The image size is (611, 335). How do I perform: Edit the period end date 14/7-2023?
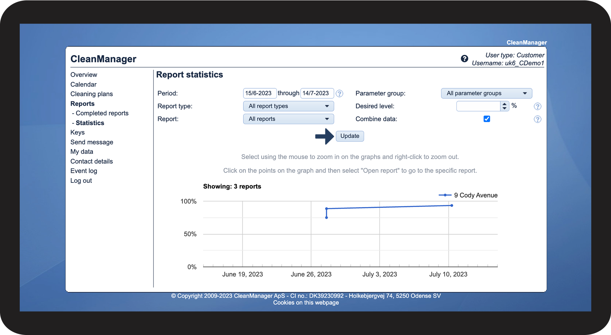coord(317,93)
